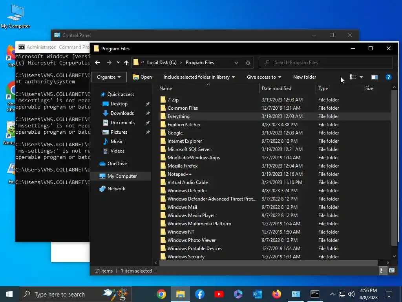This screenshot has height=302, width=402.
Task: Open the Give access to dropdown
Action: pyautogui.click(x=264, y=77)
